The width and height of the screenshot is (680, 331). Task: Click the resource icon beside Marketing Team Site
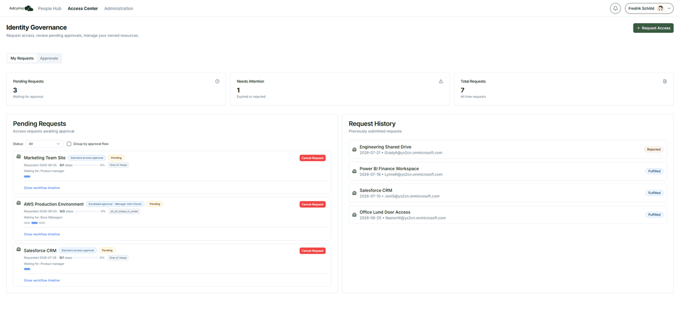19,156
